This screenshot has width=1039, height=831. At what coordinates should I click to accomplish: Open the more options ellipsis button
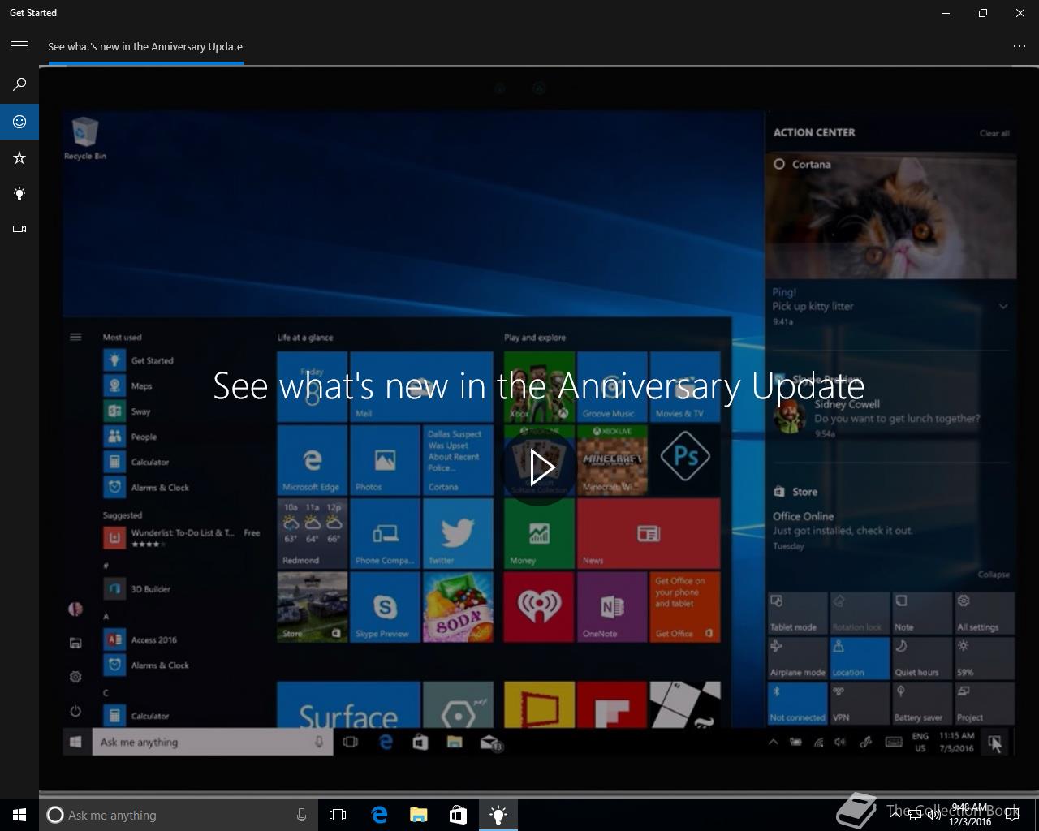click(x=1020, y=46)
